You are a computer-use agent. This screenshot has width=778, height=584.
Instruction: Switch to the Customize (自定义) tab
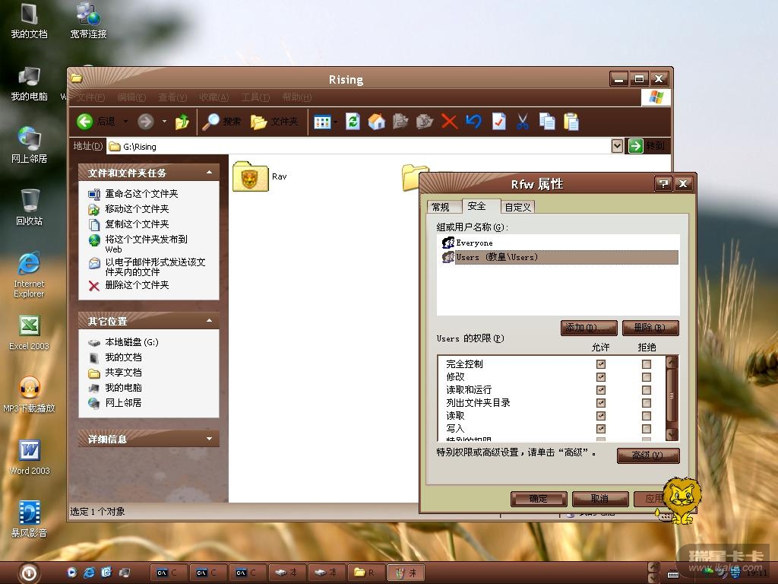pyautogui.click(x=517, y=207)
